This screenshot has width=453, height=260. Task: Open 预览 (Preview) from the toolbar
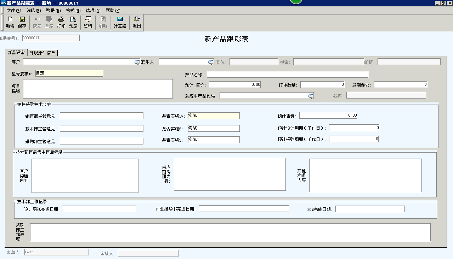click(x=73, y=22)
